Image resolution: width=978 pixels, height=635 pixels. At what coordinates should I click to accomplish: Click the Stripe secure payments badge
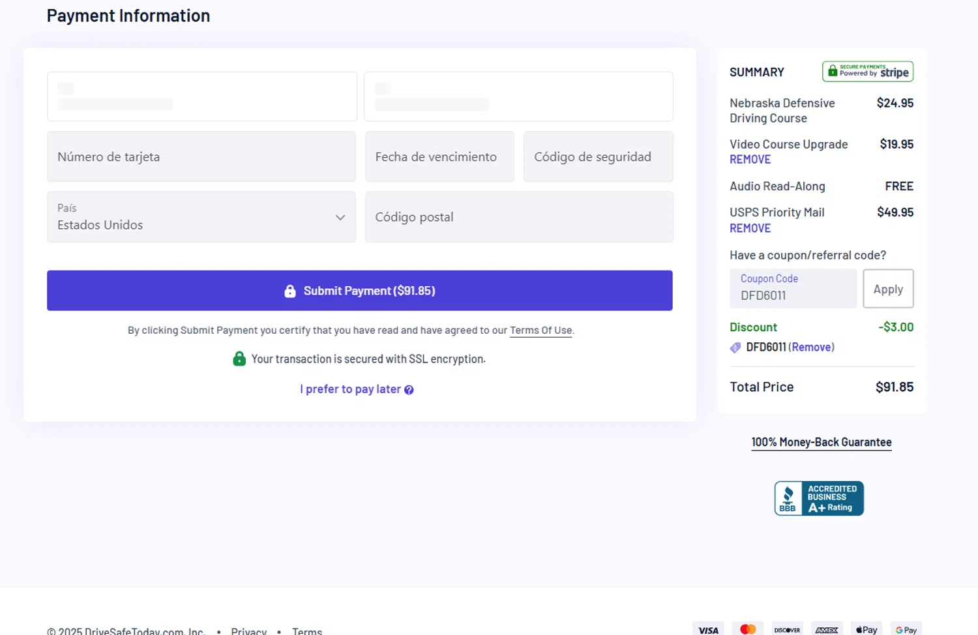[x=867, y=72]
